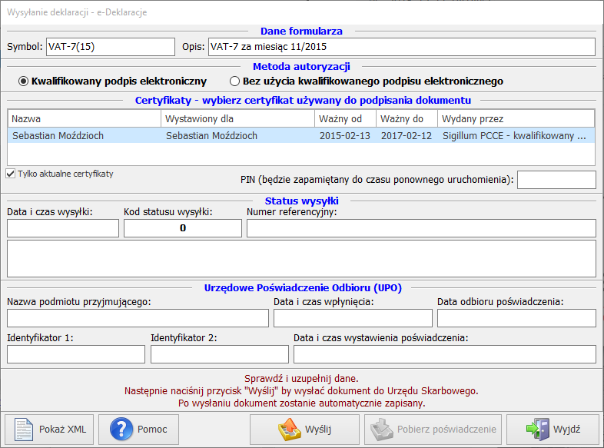Select Bez użycia kwalifikowanego podpisu radio option
604x448 pixels.
pyautogui.click(x=234, y=81)
